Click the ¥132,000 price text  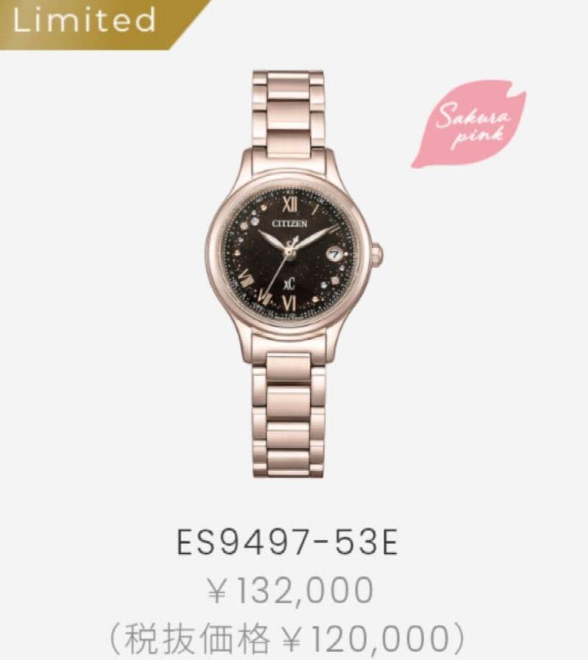290,590
